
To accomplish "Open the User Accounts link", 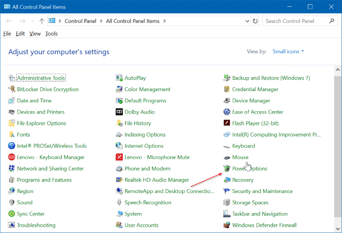I will click(x=141, y=225).
